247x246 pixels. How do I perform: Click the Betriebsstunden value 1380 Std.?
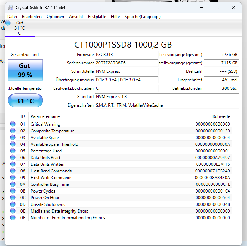(221, 88)
